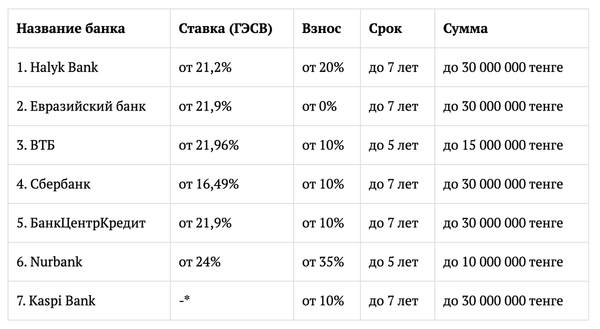Select the '1. Halyk Bank' cell
The height and width of the screenshot is (329, 600).
(57, 67)
